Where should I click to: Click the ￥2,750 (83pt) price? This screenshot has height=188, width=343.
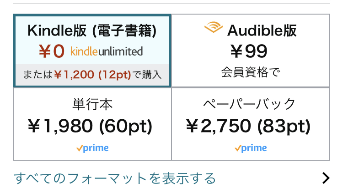[x=248, y=126]
